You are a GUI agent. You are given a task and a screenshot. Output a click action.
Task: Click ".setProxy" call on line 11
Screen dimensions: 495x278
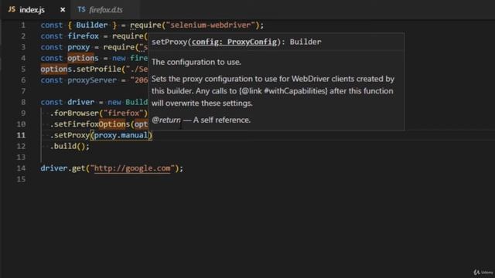pyautogui.click(x=70, y=135)
